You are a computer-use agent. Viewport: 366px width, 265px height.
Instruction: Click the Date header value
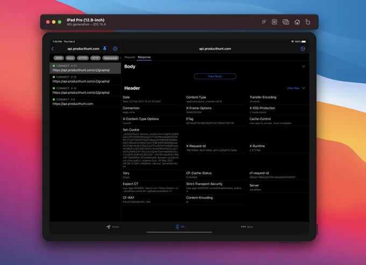coord(142,101)
